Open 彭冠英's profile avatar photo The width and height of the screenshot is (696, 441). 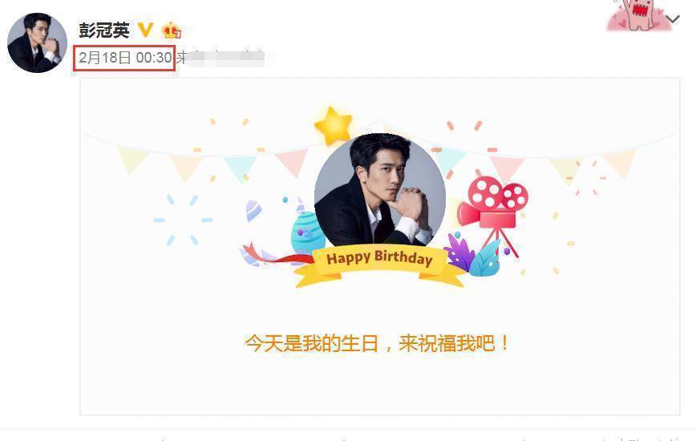pos(37,42)
